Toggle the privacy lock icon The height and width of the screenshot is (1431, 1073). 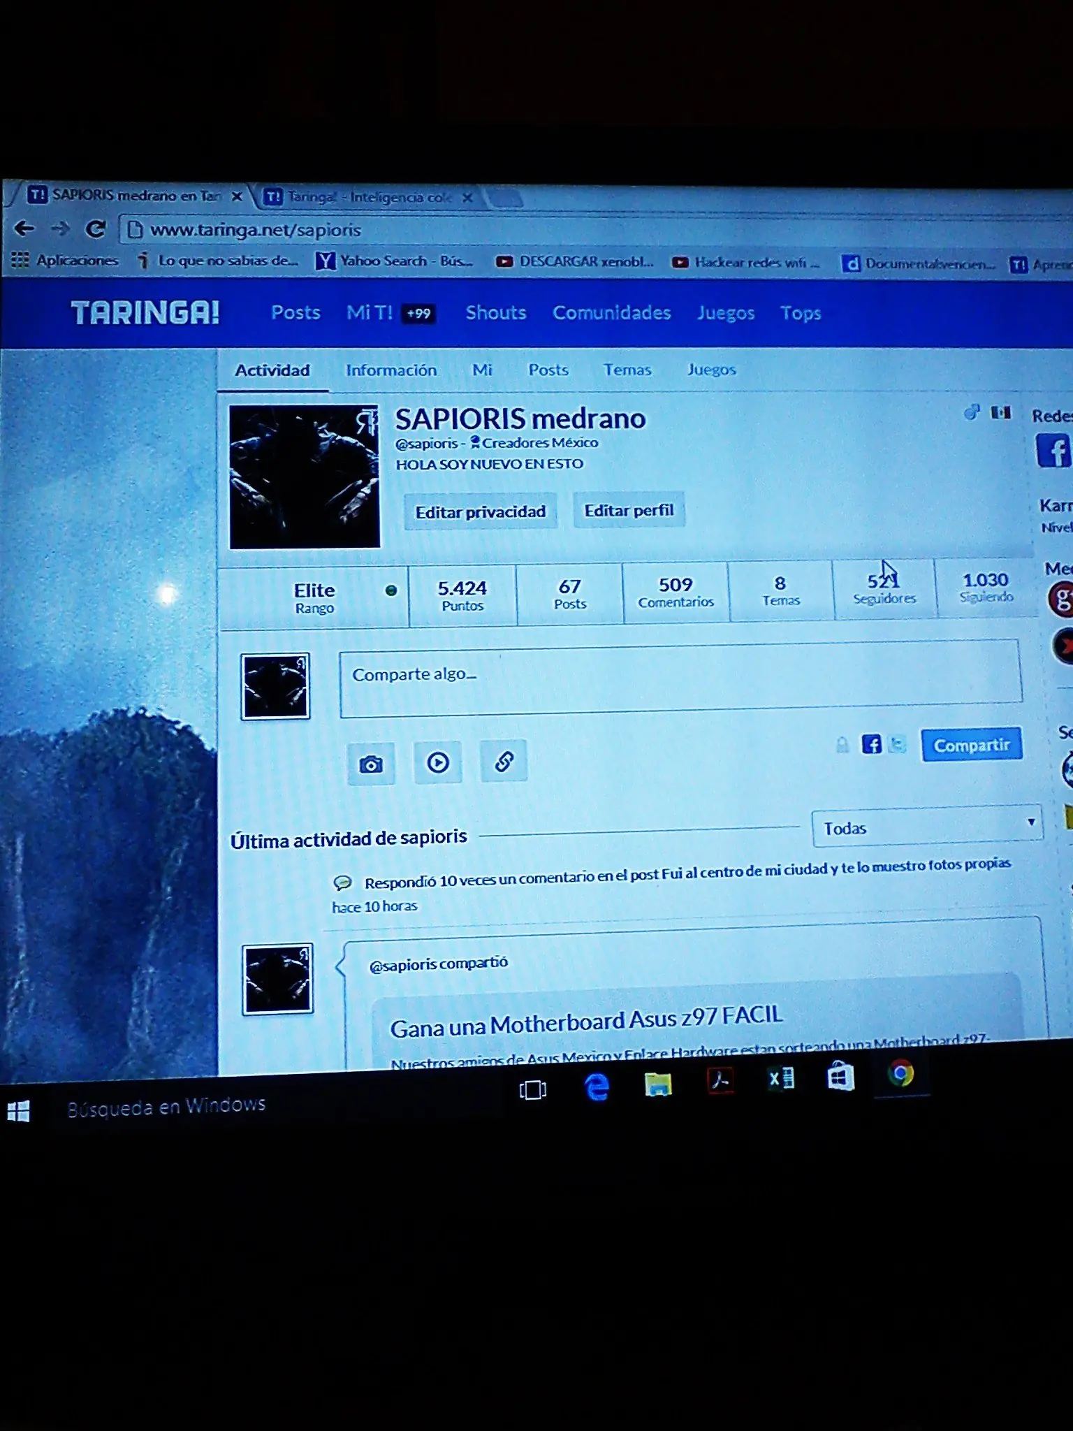842,745
